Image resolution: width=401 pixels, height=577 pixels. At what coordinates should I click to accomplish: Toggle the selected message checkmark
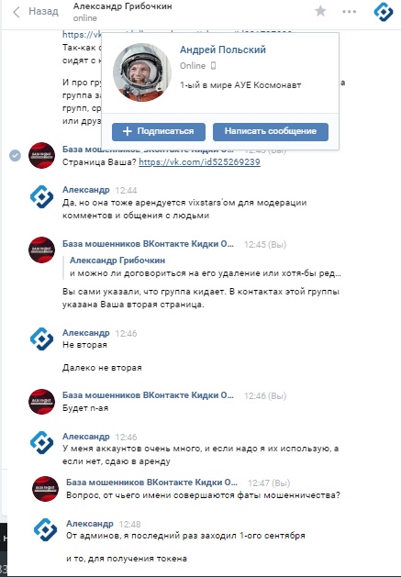[15, 156]
